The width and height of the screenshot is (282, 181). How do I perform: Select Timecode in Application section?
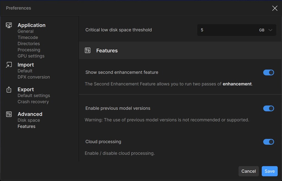click(x=28, y=37)
